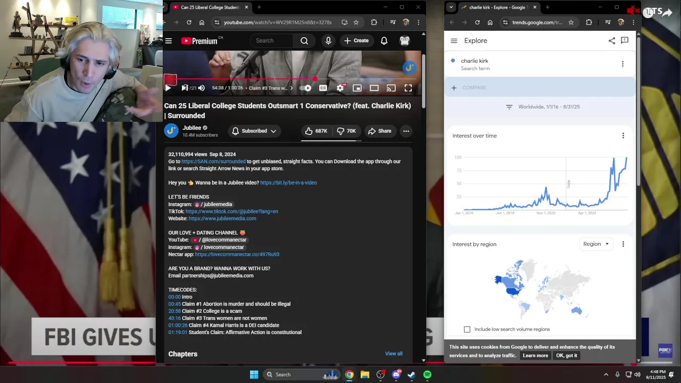Open the Windows Start menu

point(254,374)
